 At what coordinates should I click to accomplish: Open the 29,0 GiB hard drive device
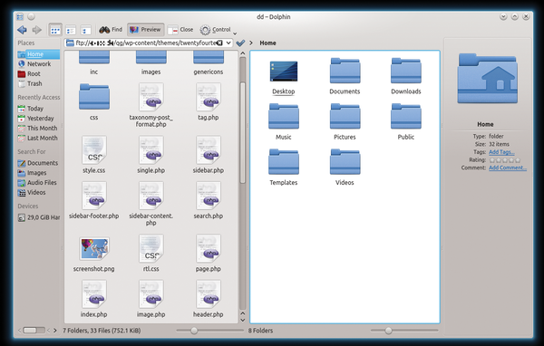tap(38, 217)
